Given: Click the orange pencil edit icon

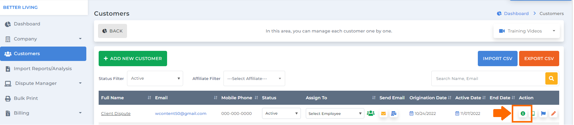Looking at the screenshot, I should point(553,113).
